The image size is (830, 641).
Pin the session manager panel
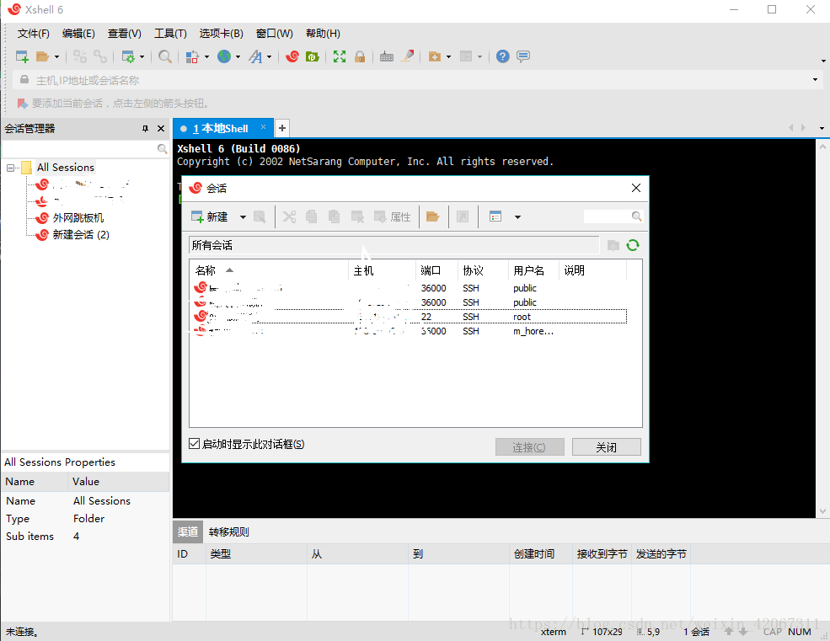pyautogui.click(x=145, y=129)
